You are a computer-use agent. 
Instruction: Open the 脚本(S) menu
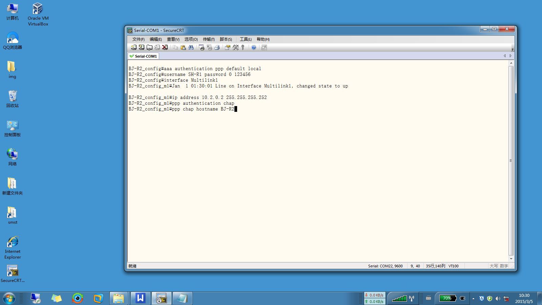(x=226, y=39)
